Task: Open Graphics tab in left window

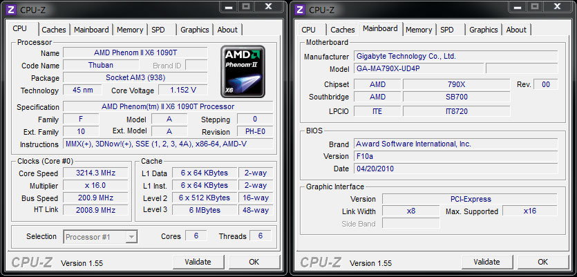Action: coord(195,30)
